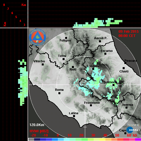
Task: Click the "65" scale value
Action: pos(135,135)
